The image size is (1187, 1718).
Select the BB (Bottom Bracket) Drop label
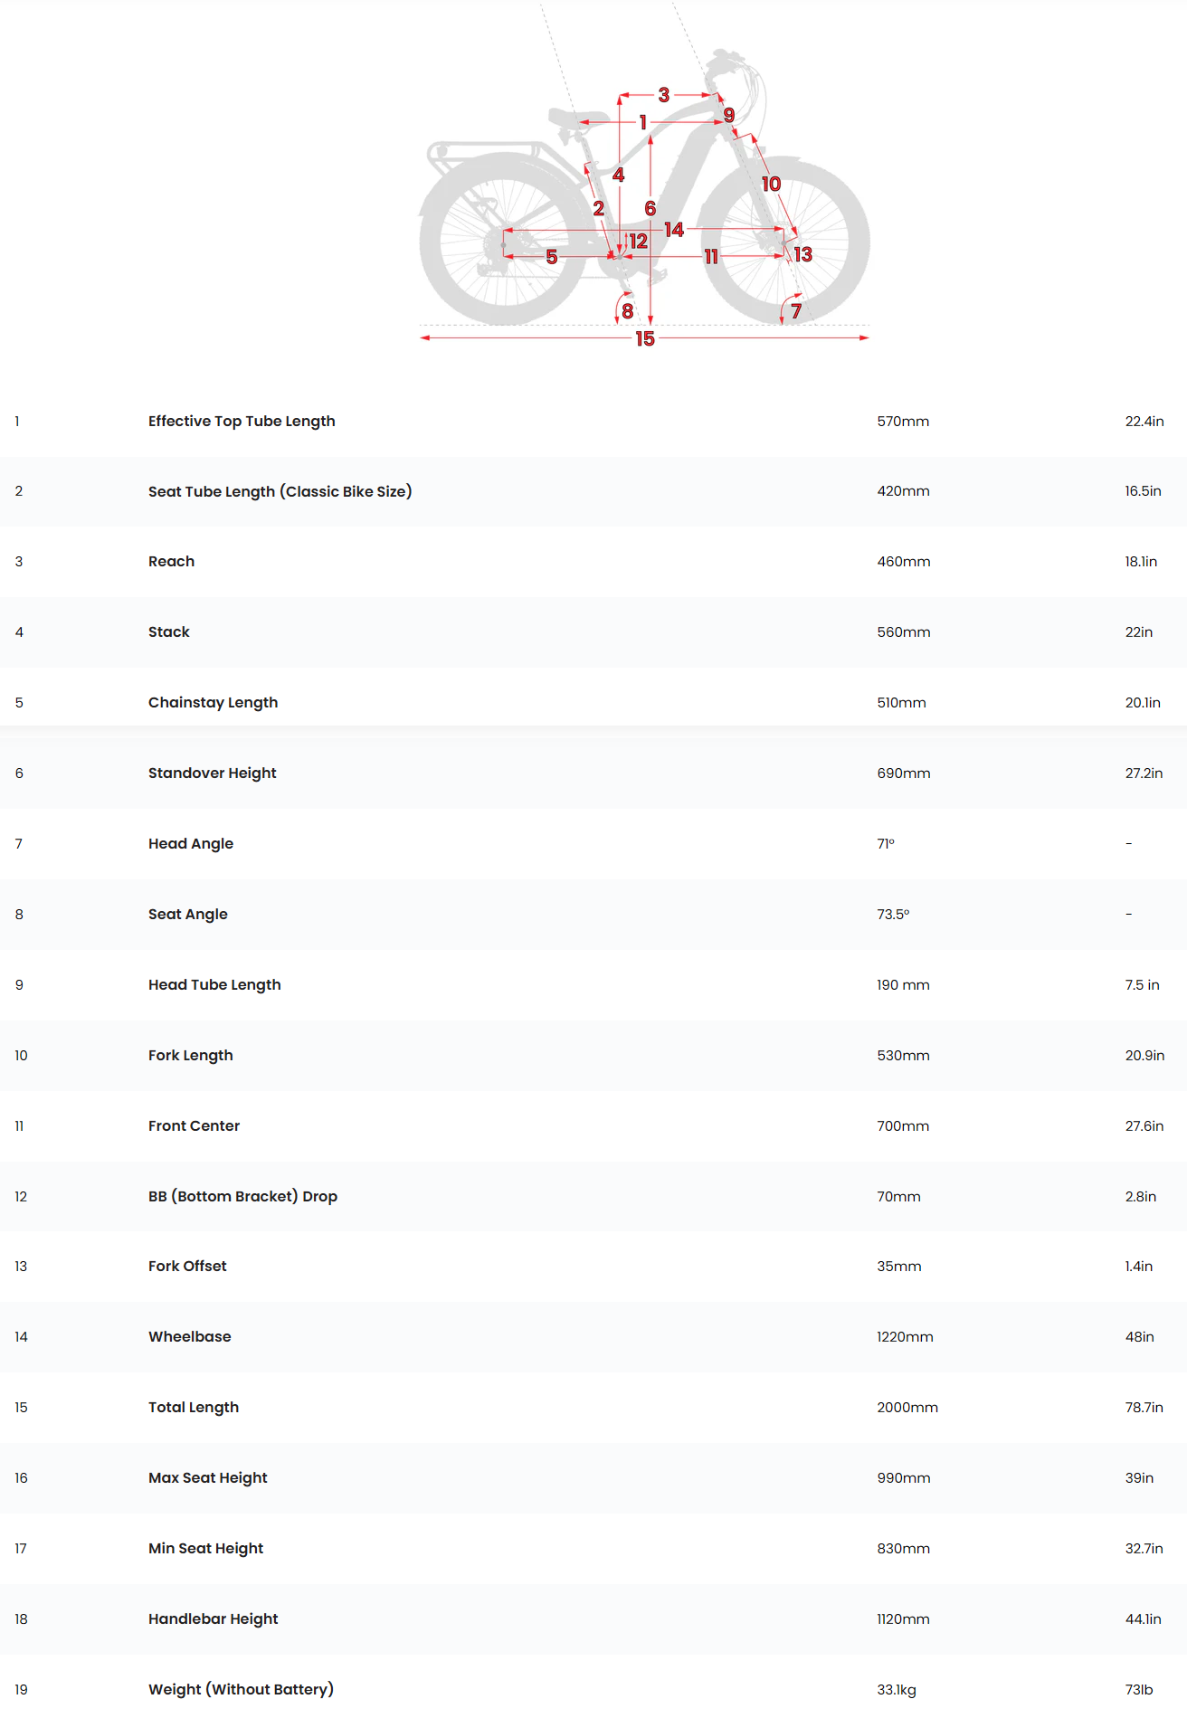pos(242,1196)
